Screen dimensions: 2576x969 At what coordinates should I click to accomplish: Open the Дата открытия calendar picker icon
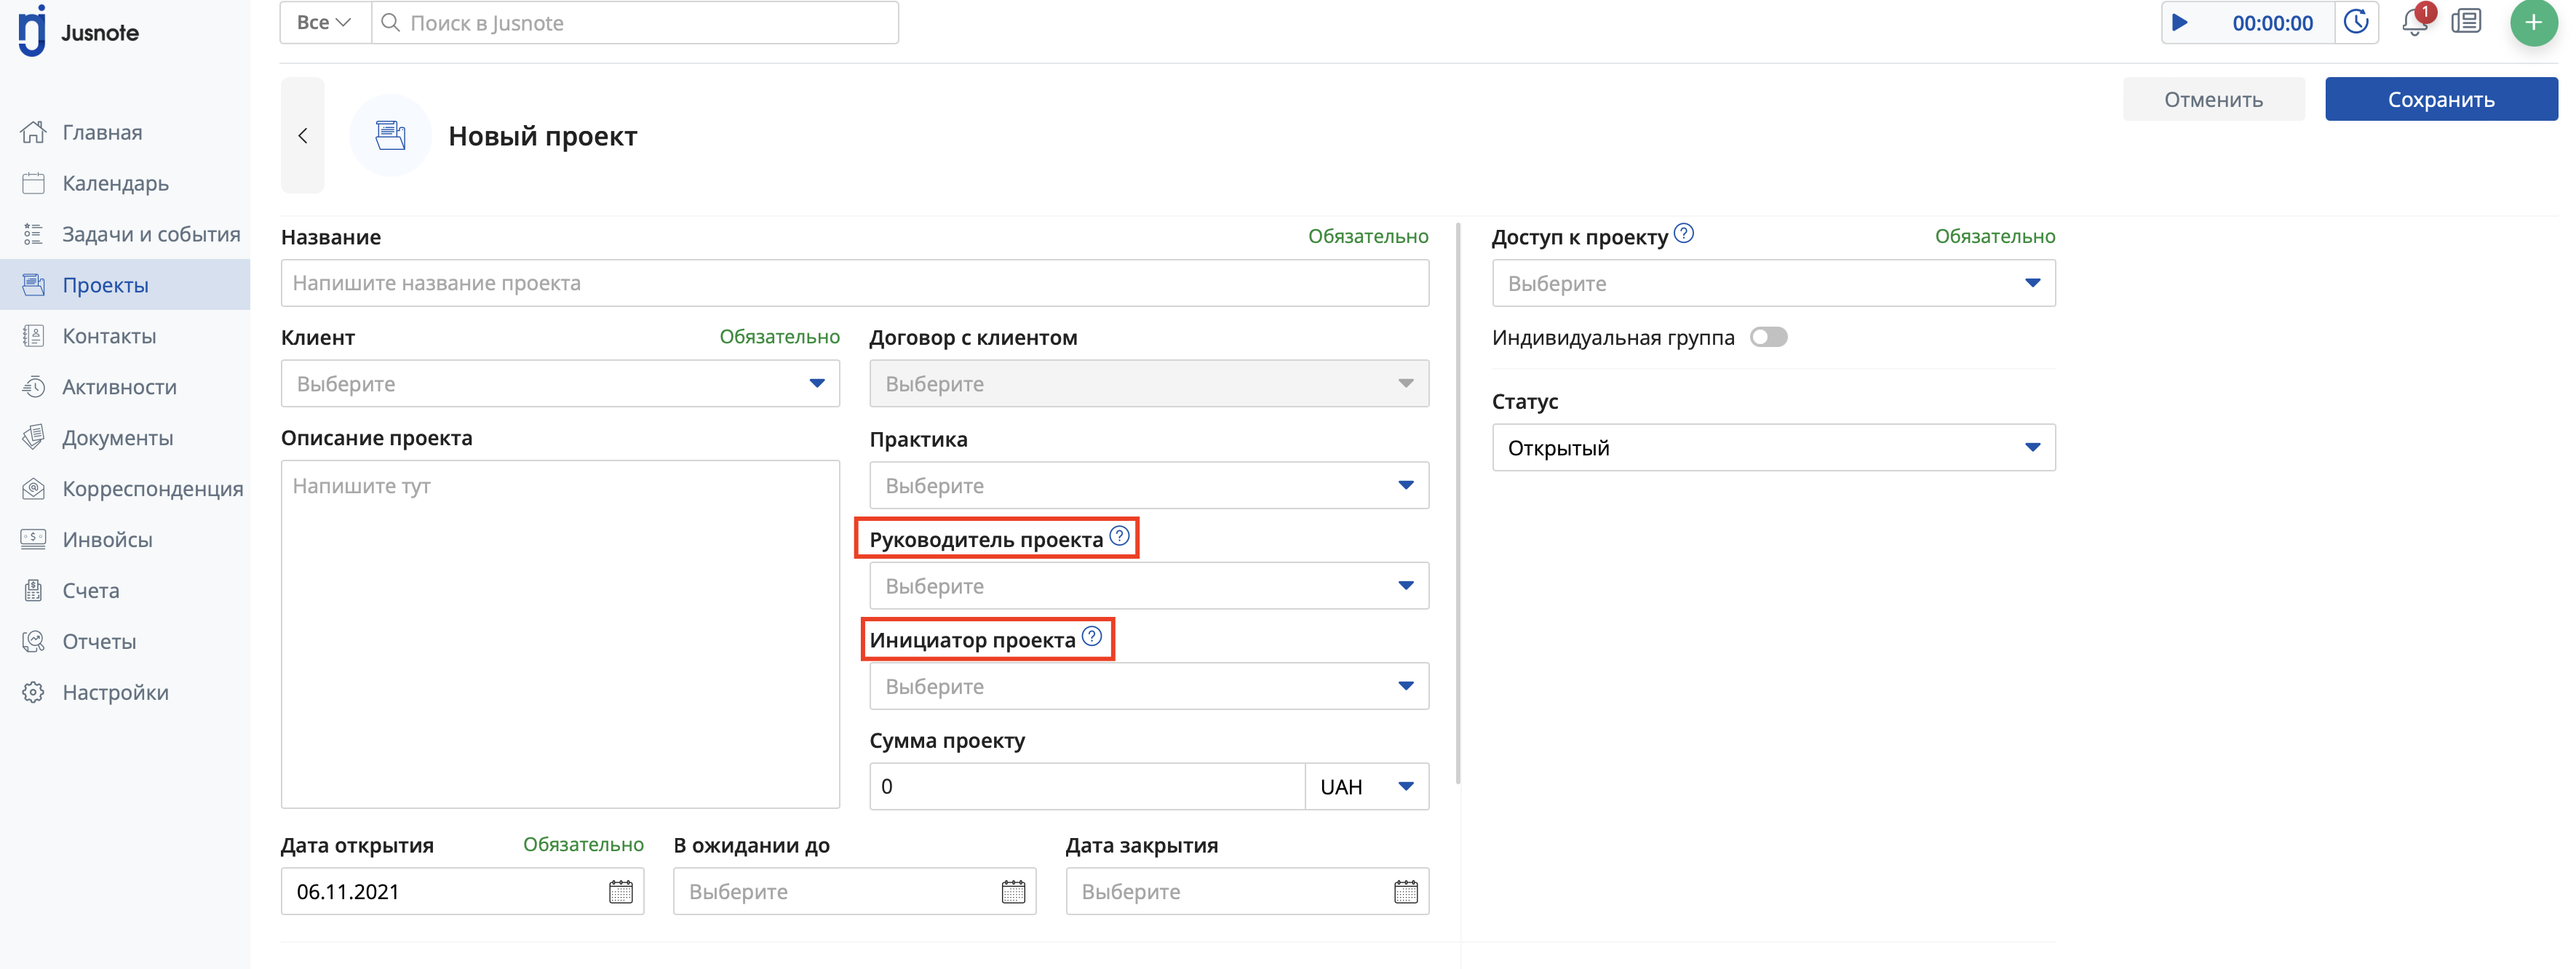(x=620, y=891)
